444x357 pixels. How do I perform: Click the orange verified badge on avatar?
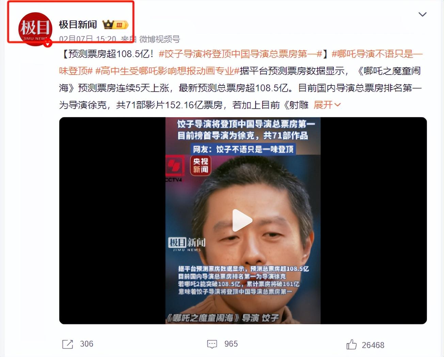[x=49, y=43]
